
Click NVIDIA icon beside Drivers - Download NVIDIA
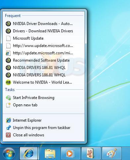tap(8, 31)
